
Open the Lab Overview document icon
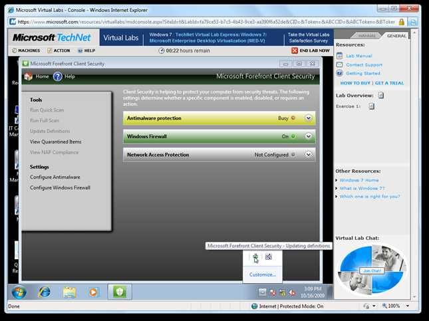tap(381, 95)
